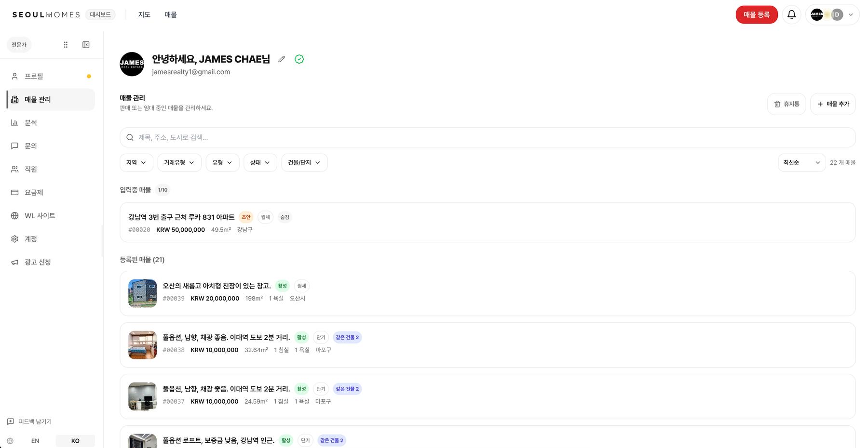Open listing title 오산의 새롭고 아치형 천장이 있는 창고
The height and width of the screenshot is (448, 868).
click(x=217, y=286)
